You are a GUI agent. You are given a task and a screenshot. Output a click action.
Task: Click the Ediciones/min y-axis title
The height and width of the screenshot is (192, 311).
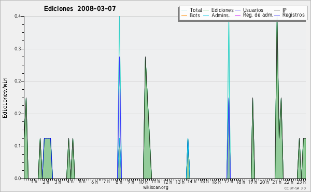point(5,98)
